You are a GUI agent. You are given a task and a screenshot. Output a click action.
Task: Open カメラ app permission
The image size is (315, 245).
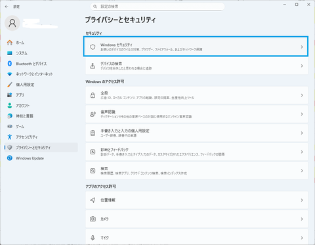tap(197, 219)
